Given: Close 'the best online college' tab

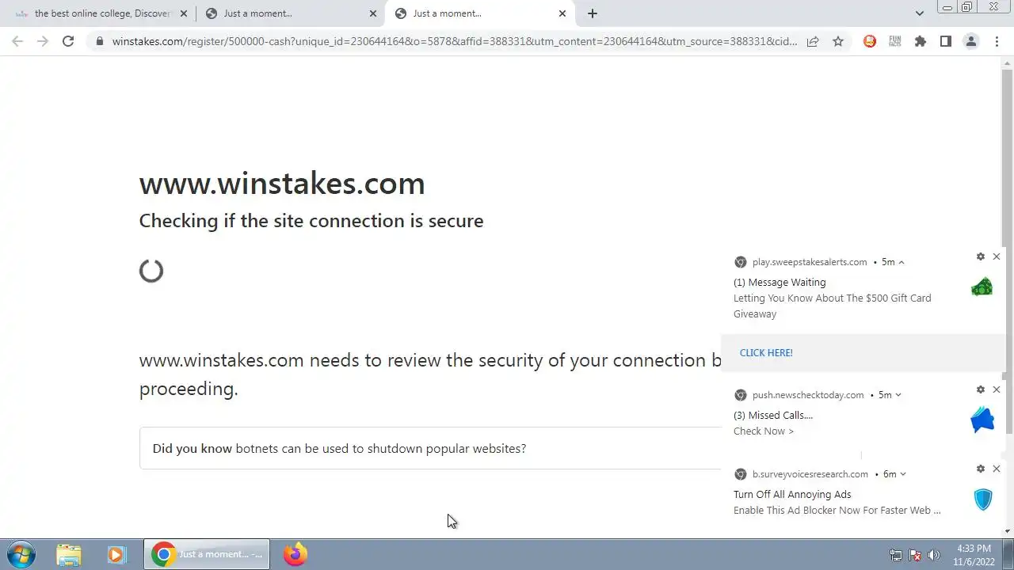Looking at the screenshot, I should pos(184,13).
